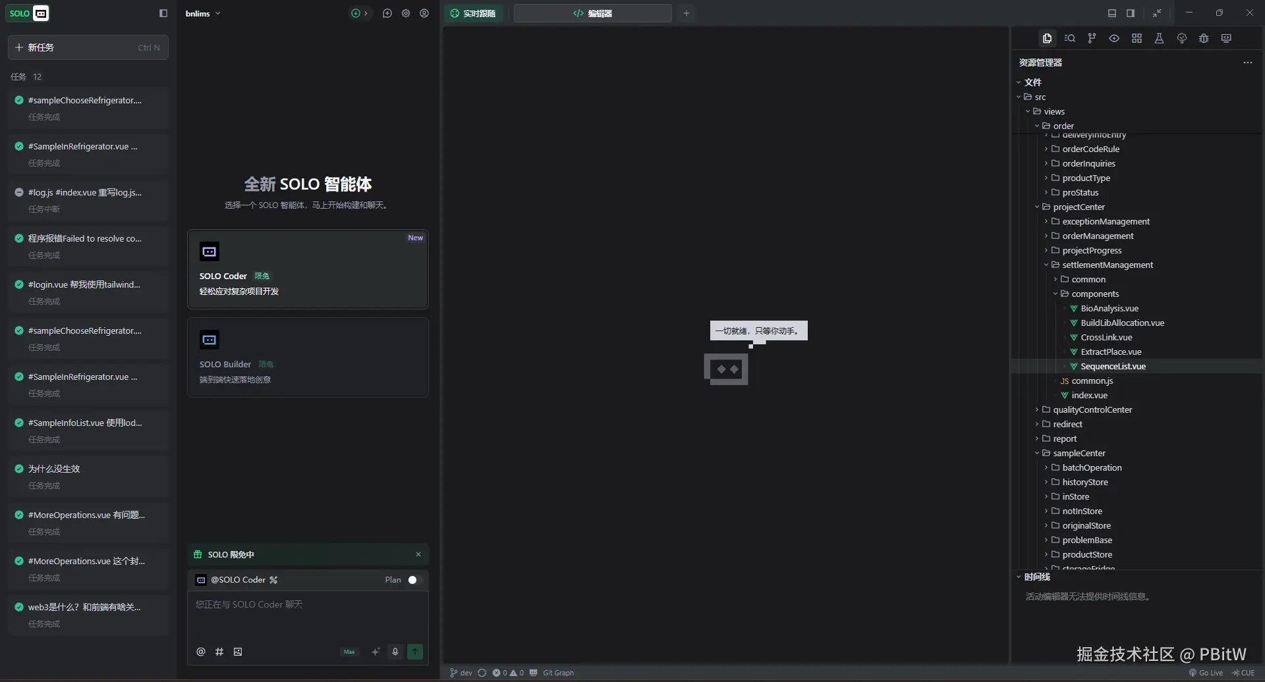Send the chat message arrow
The height and width of the screenshot is (682, 1265).
pyautogui.click(x=415, y=652)
